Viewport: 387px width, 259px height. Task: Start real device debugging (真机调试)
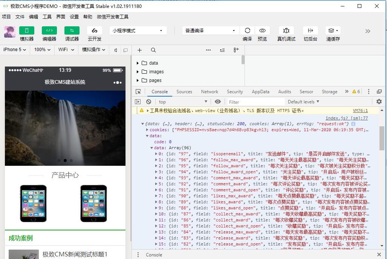286,30
